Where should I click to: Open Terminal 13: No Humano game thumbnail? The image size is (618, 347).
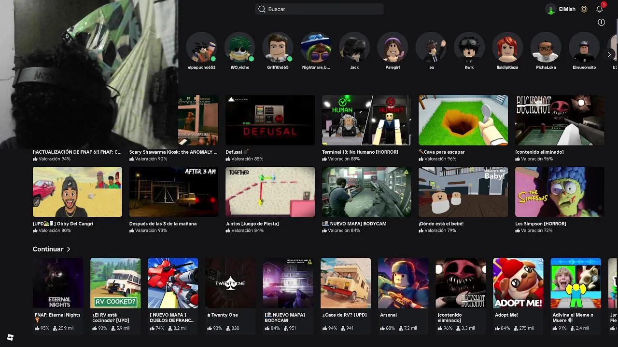pos(366,120)
